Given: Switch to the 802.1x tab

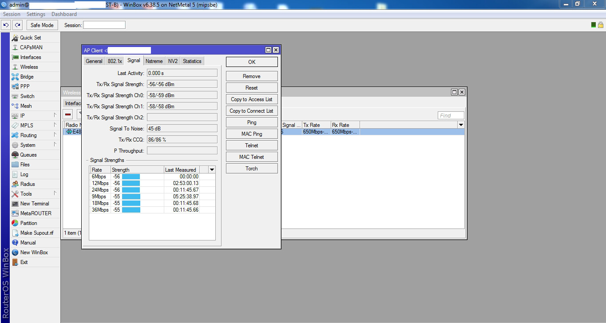Looking at the screenshot, I should 115,61.
